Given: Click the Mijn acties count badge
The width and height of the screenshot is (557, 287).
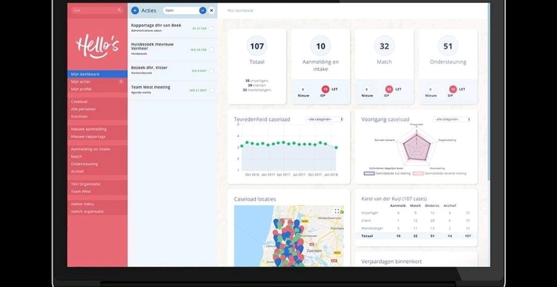Looking at the screenshot, I should pyautogui.click(x=121, y=81).
